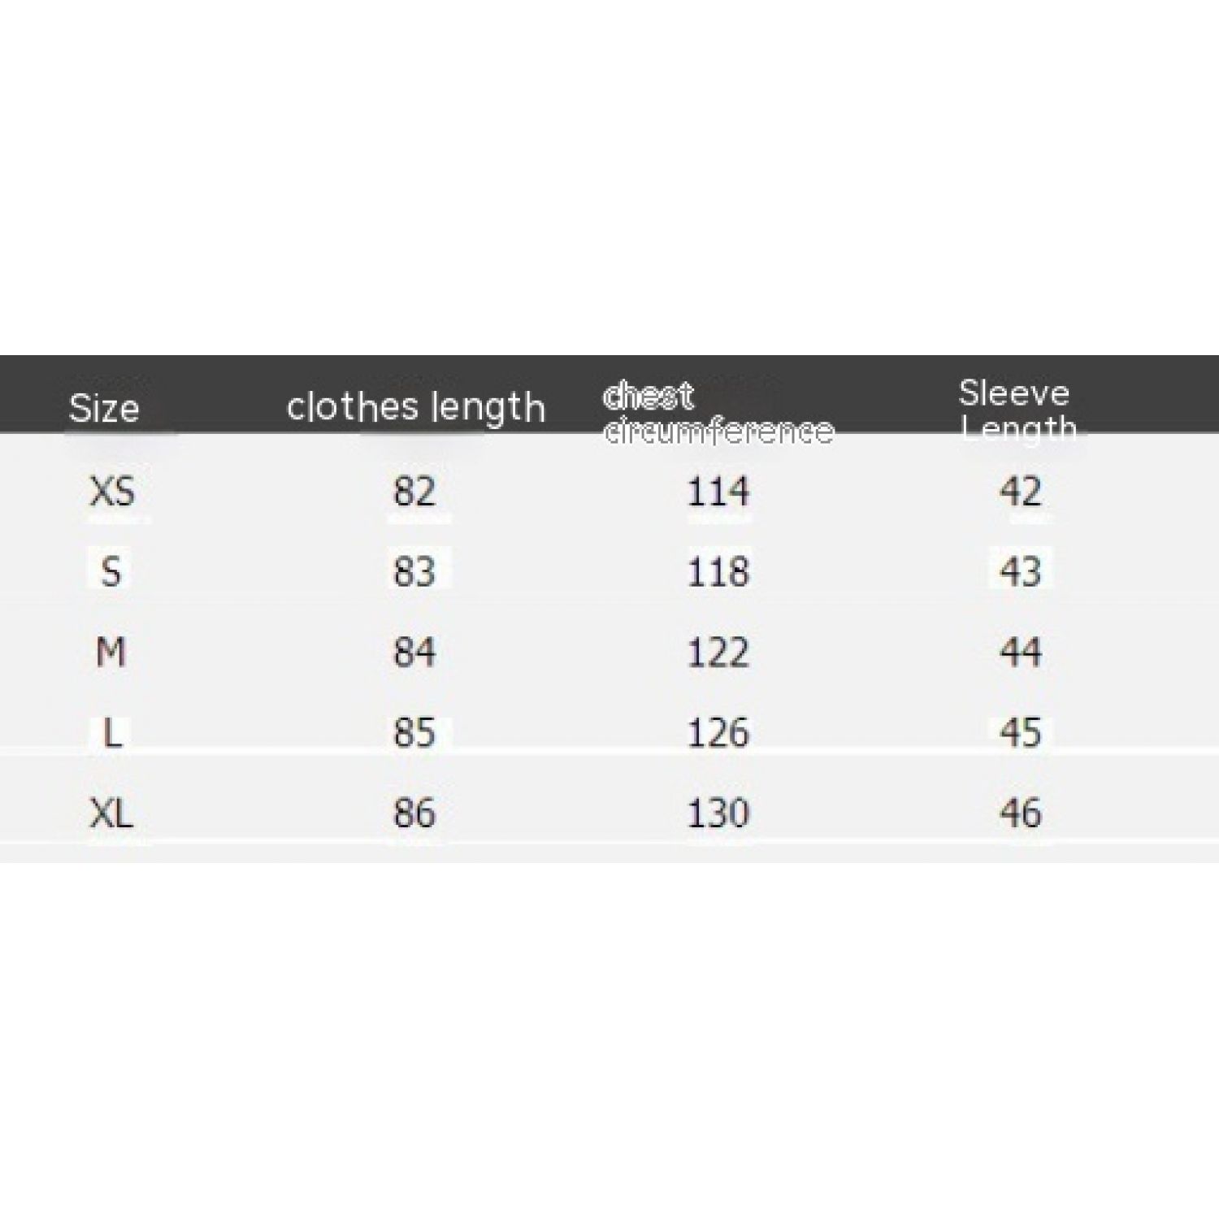Click clothes length value 86
The image size is (1219, 1219).
coord(414,813)
